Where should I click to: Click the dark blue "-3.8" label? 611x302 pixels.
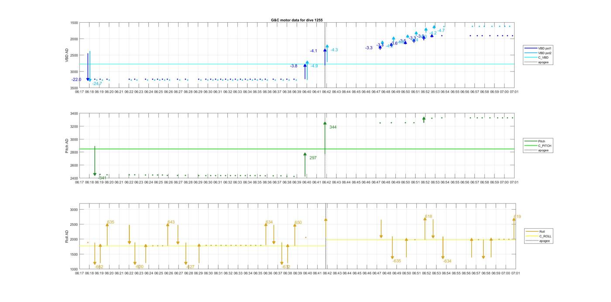tap(294, 66)
